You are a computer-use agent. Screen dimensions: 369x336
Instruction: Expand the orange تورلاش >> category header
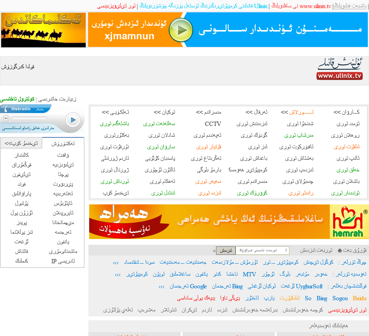297,112
